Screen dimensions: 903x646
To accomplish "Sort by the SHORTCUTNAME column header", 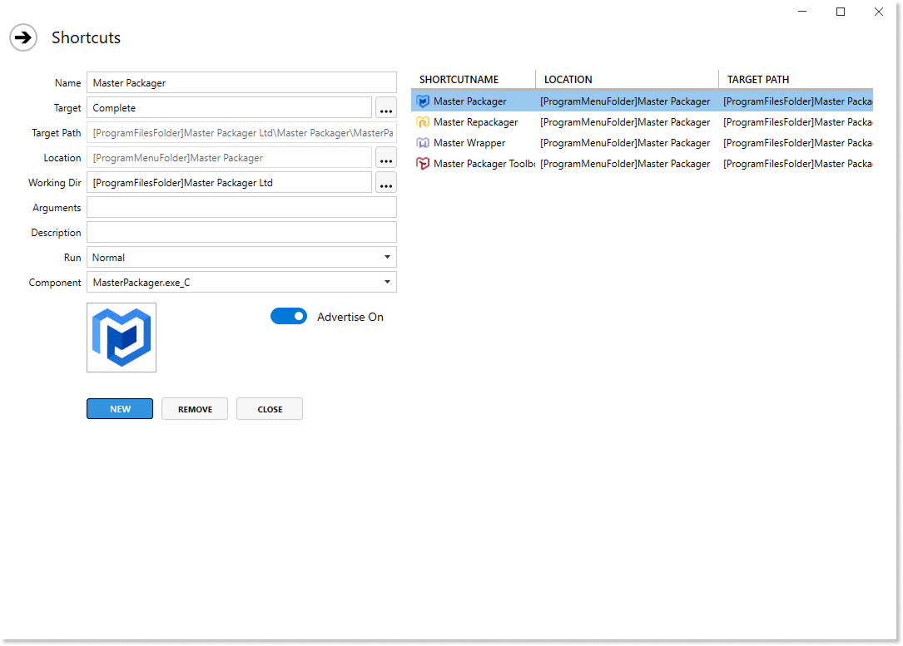I will click(x=459, y=80).
